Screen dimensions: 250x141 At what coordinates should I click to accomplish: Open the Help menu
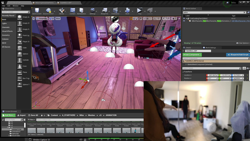(23, 6)
